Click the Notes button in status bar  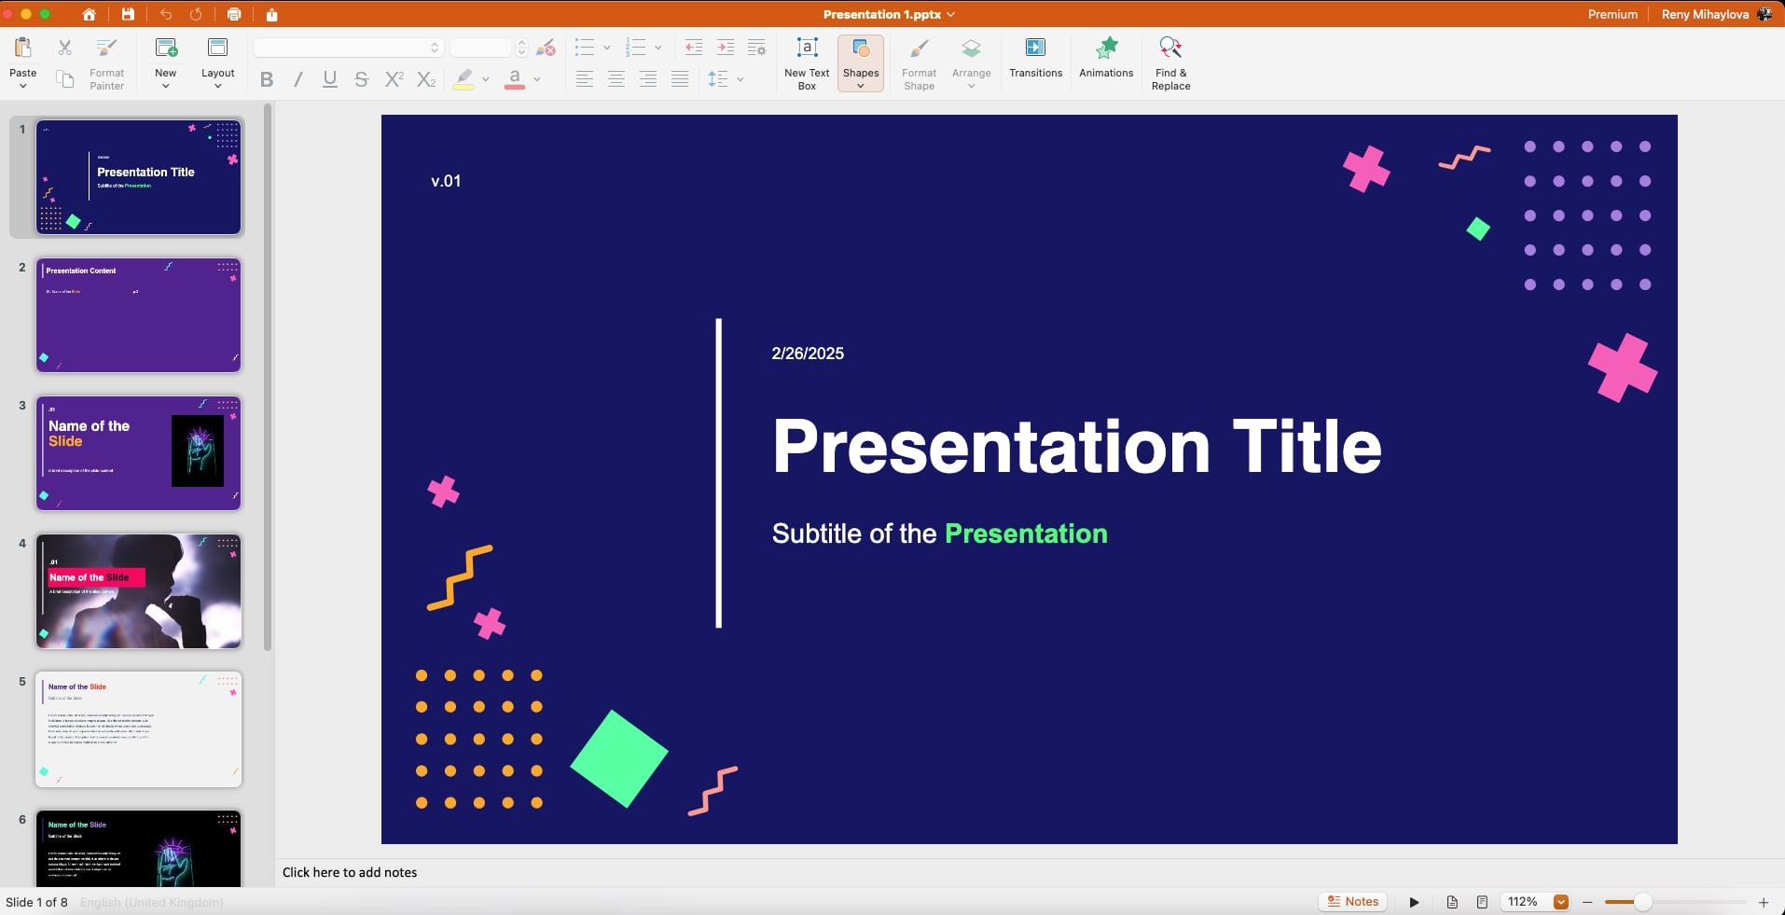coord(1352,902)
